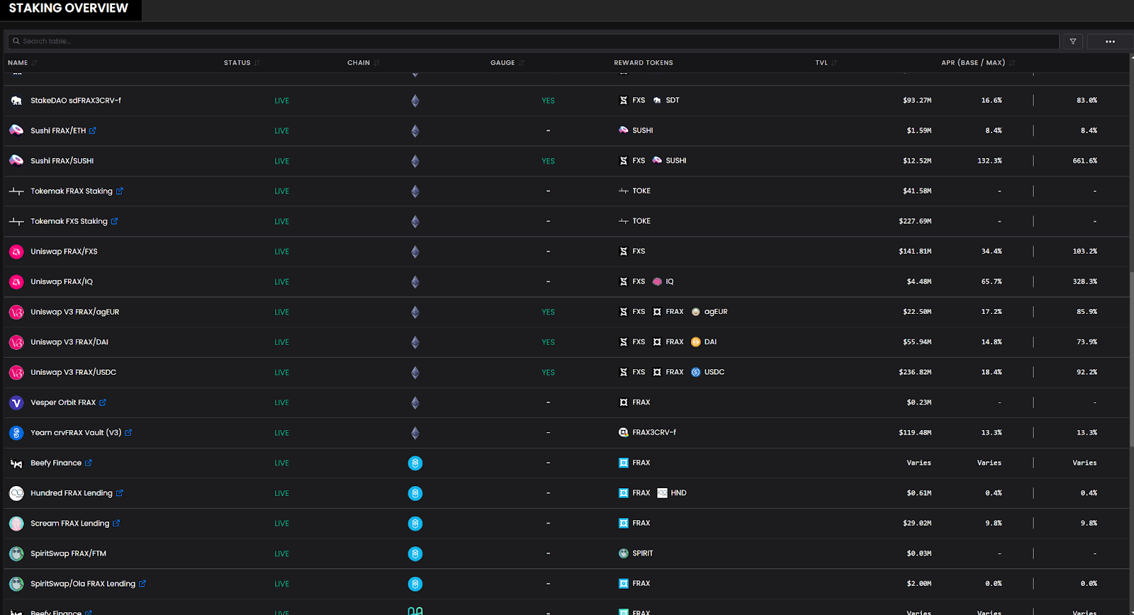Screen dimensions: 1134x615
Task: Click IQ reward token icon
Action: click(657, 281)
